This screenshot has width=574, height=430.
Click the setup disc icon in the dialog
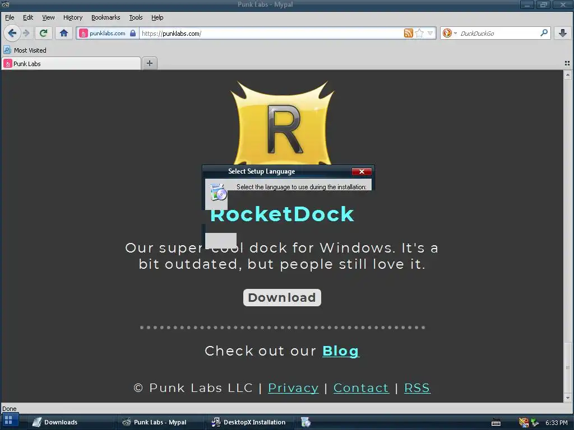point(218,192)
